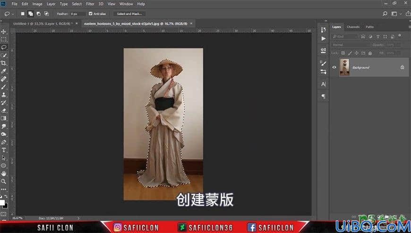
Task: Open the Filter menu
Action: pos(90,4)
